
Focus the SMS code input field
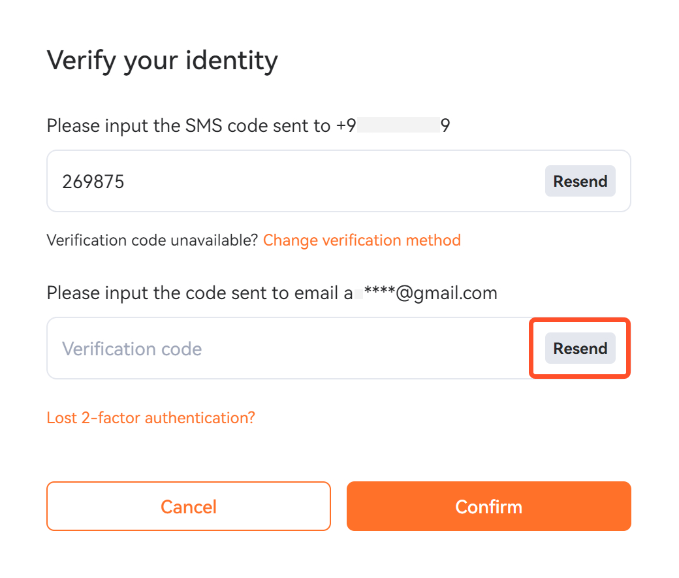(294, 182)
